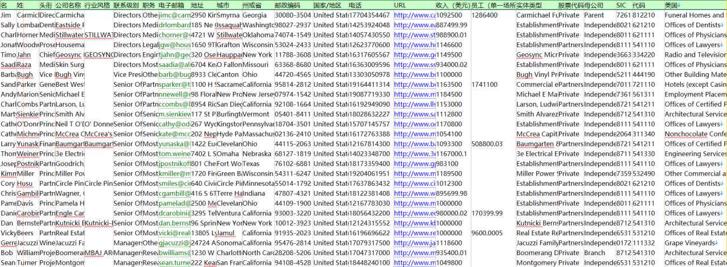The image size is (727, 267).
Task: Open the gjacuzzi@ email link
Action: click(x=174, y=243)
